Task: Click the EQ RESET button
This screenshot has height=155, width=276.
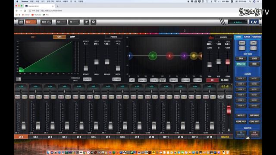Action: [173, 80]
